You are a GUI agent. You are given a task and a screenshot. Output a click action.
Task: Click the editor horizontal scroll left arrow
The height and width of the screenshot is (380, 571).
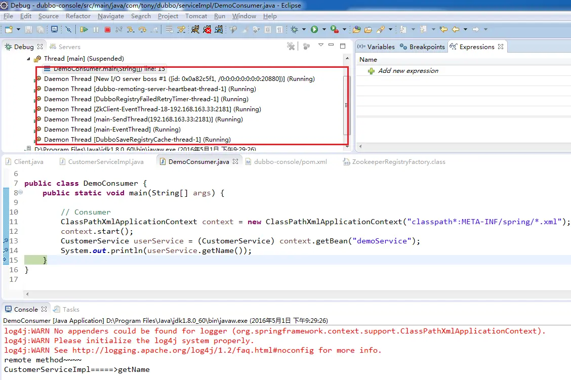(27, 294)
